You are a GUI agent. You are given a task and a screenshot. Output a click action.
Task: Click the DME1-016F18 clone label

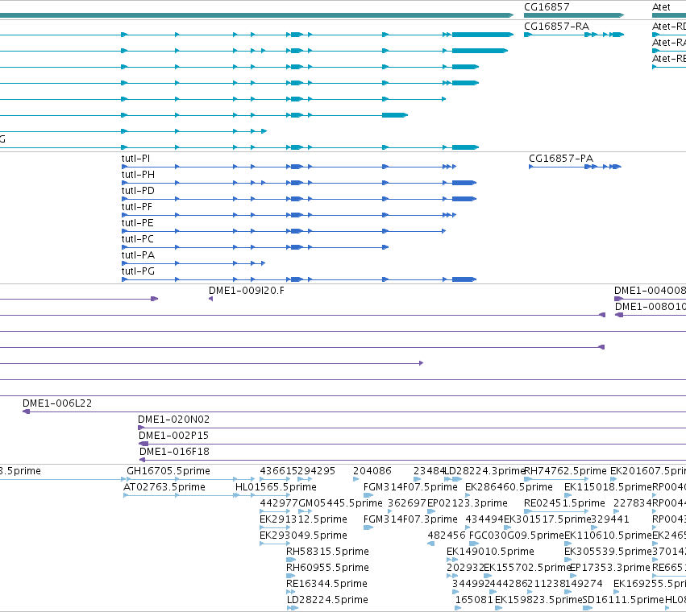pyautogui.click(x=174, y=452)
